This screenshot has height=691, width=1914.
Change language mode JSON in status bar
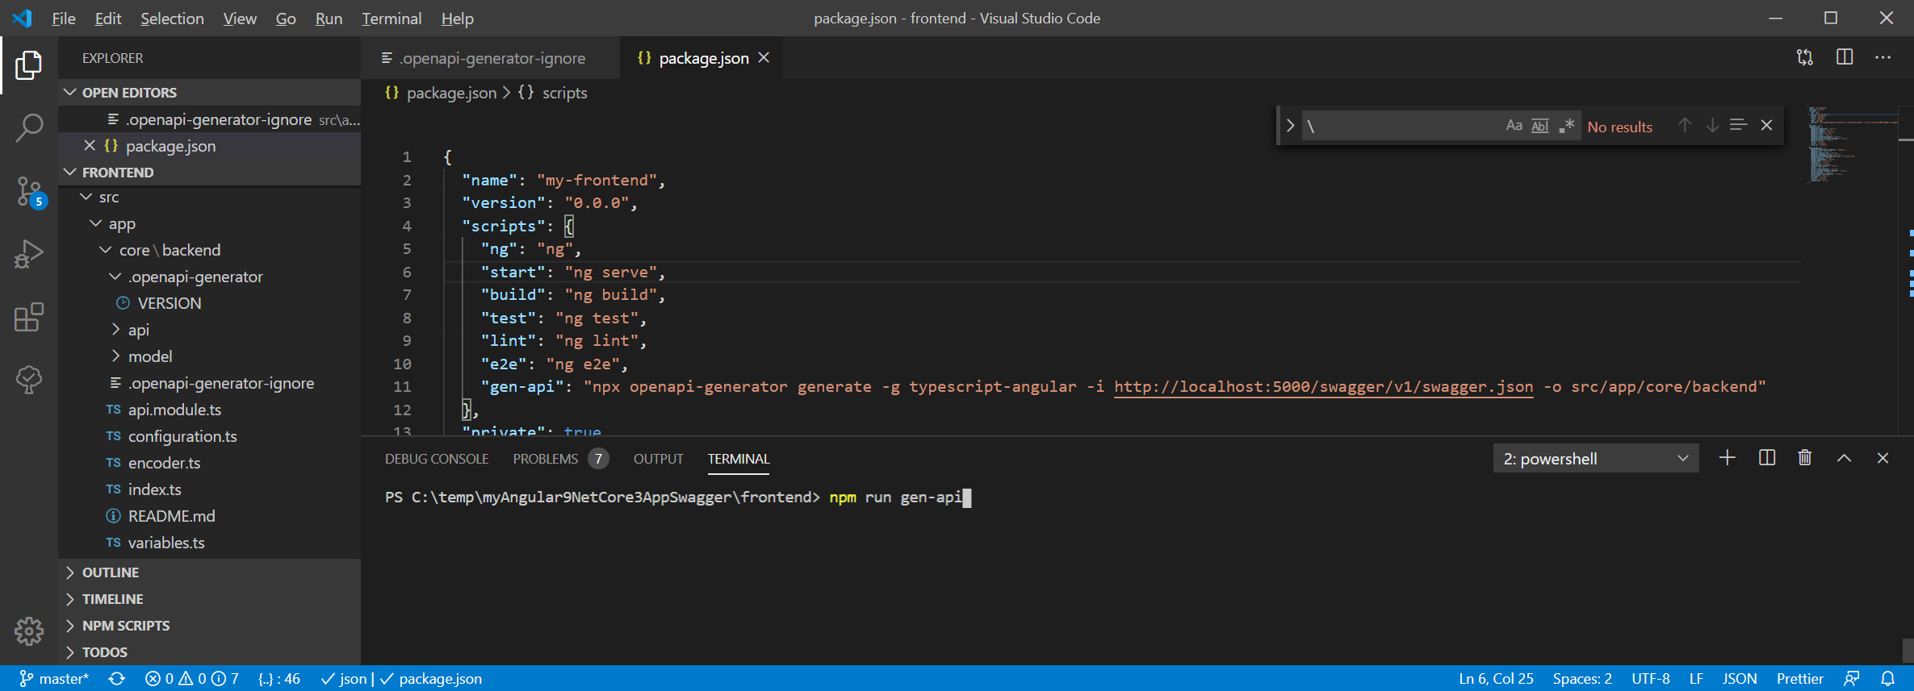1740,679
